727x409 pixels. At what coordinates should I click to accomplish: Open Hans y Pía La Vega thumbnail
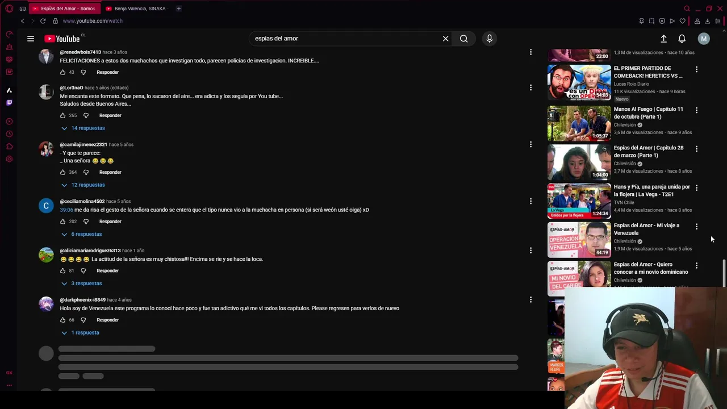click(579, 201)
